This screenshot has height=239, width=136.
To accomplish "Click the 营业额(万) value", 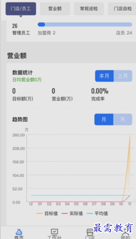I will click(x=53, y=91).
